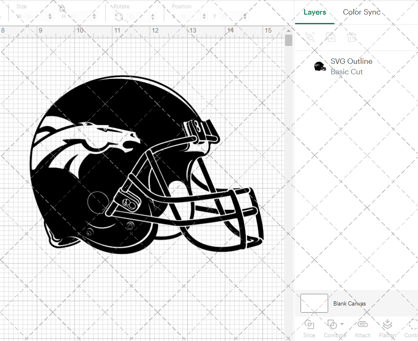Screen dimensions: 418x341
Task: Click the Delete trash can icon
Action: tap(352, 37)
